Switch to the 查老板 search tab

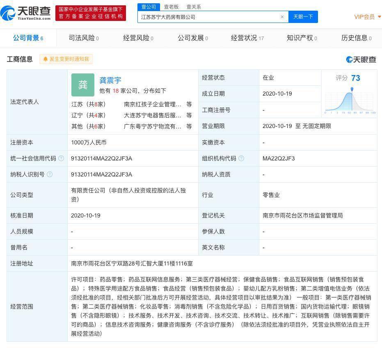(x=171, y=7)
